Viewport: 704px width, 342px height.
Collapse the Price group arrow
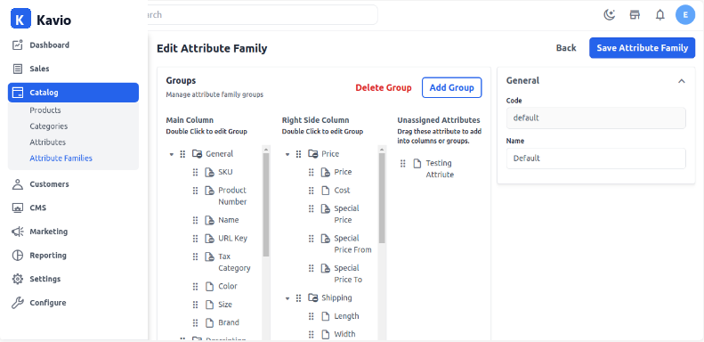[287, 154]
